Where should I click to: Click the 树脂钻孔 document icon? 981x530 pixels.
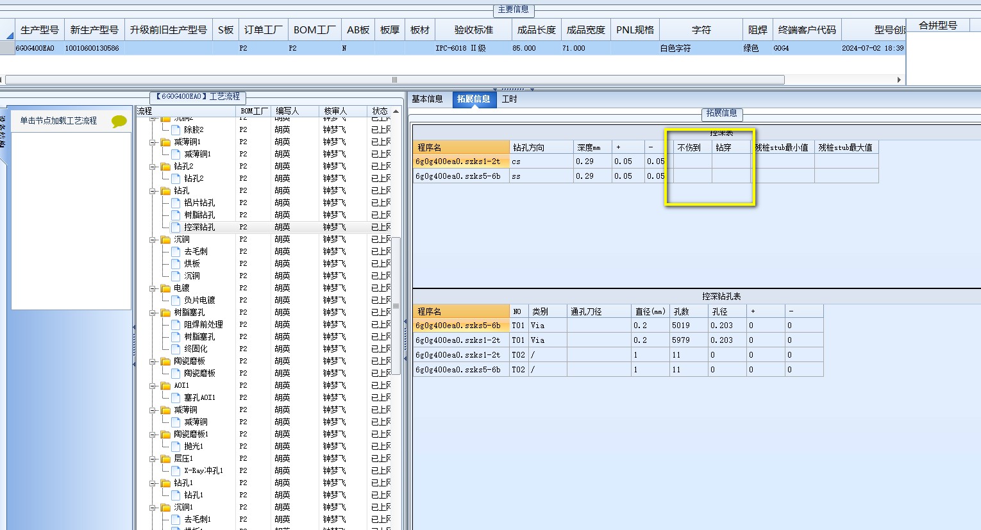click(176, 215)
